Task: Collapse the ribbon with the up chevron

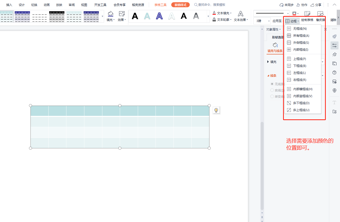Action: point(335,4)
